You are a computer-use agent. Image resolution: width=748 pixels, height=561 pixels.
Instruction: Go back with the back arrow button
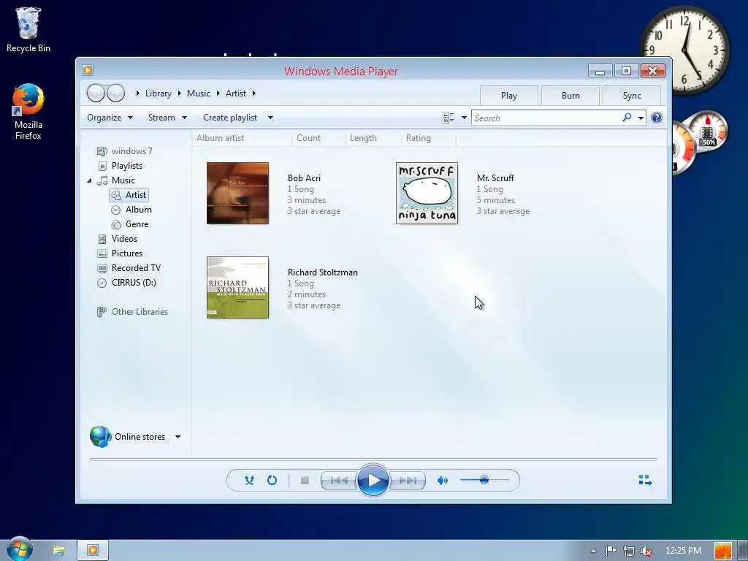[96, 93]
